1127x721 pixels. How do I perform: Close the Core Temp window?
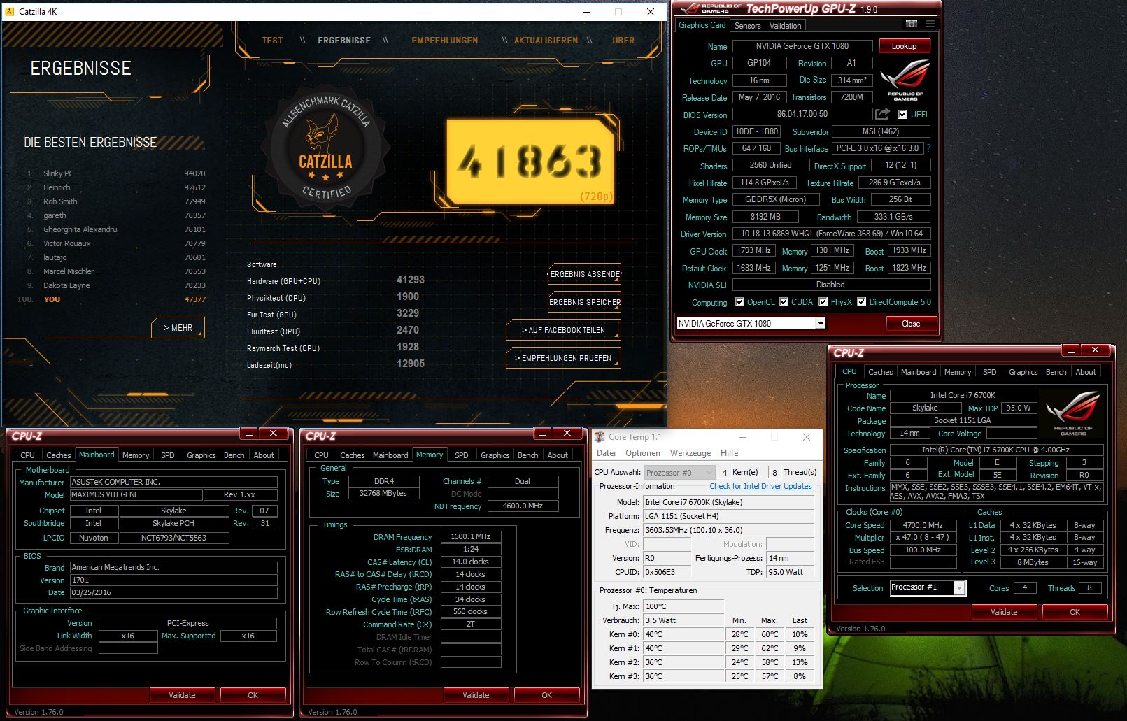tap(806, 437)
